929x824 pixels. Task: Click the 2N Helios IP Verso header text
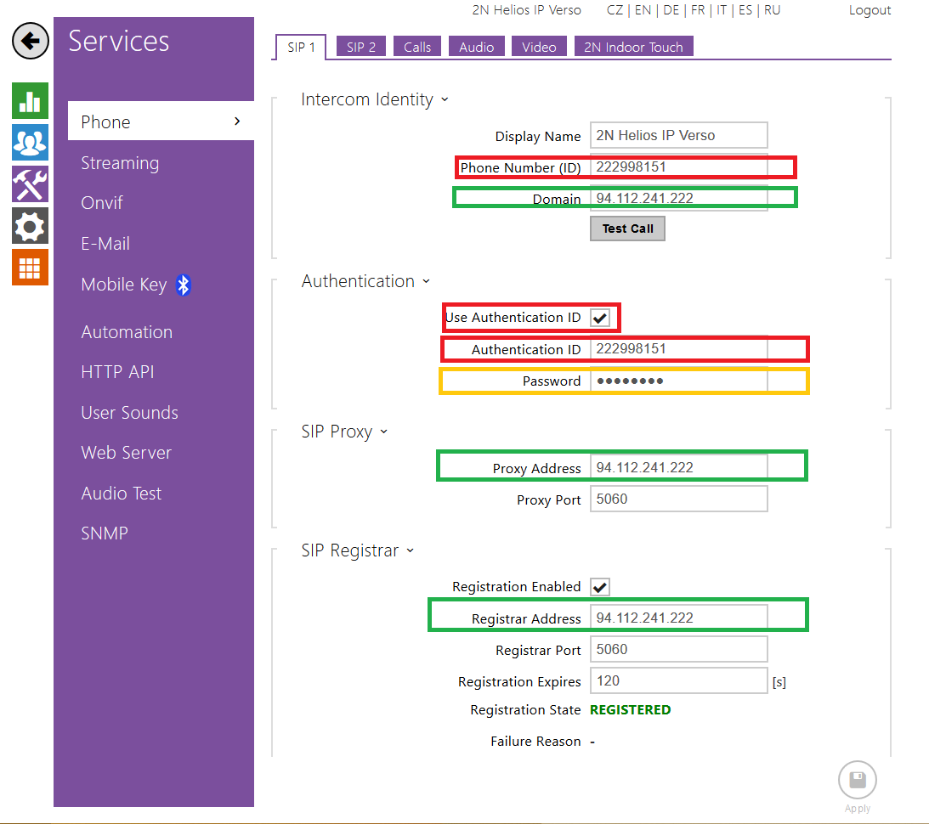tap(527, 10)
